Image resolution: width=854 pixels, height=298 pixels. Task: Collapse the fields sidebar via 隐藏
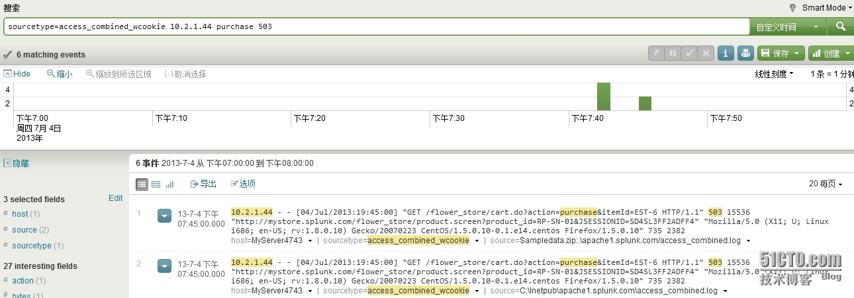(17, 163)
